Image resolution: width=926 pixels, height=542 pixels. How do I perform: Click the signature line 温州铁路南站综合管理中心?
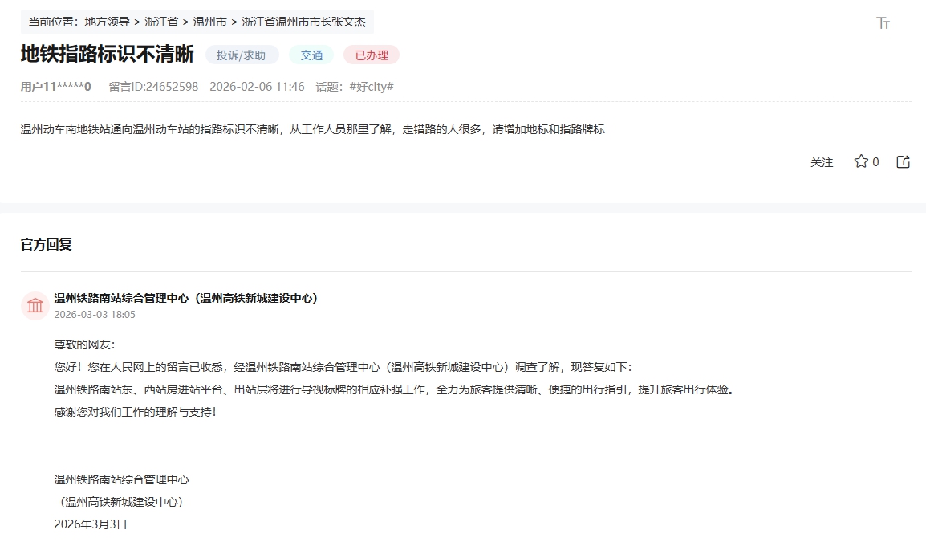point(121,479)
